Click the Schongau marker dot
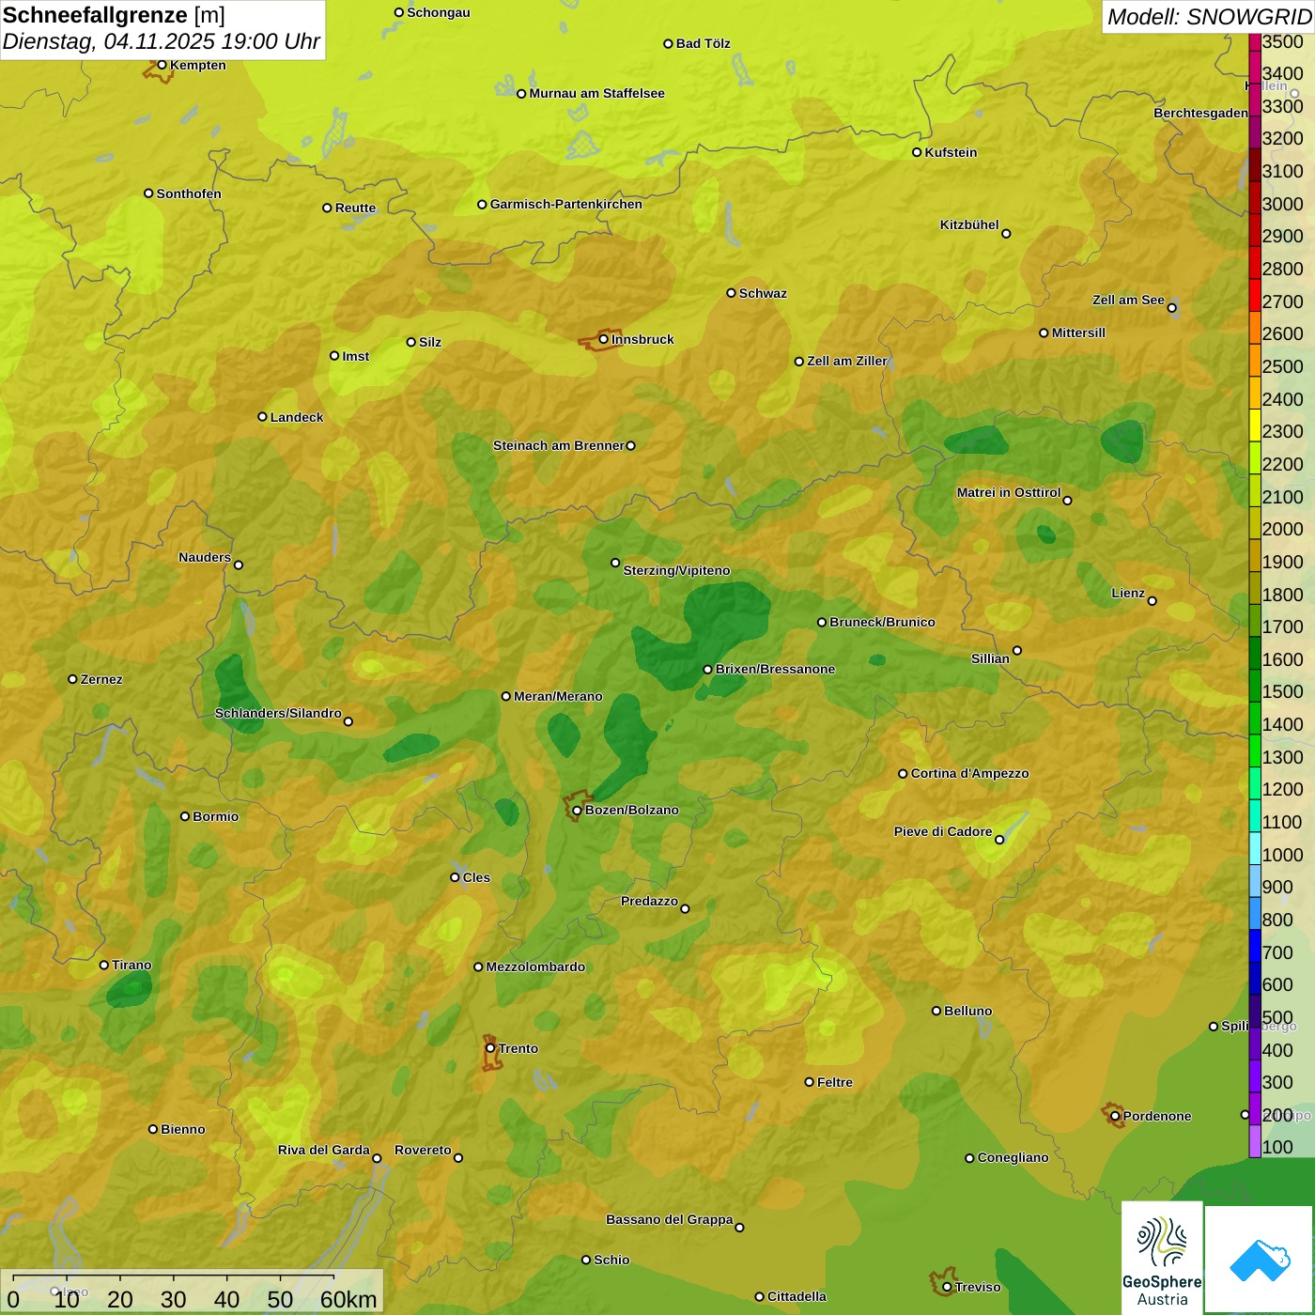 (399, 12)
